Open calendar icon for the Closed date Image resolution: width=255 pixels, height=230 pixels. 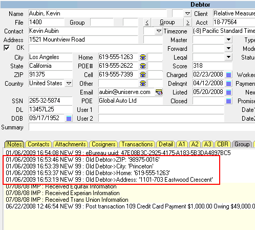[228, 101]
